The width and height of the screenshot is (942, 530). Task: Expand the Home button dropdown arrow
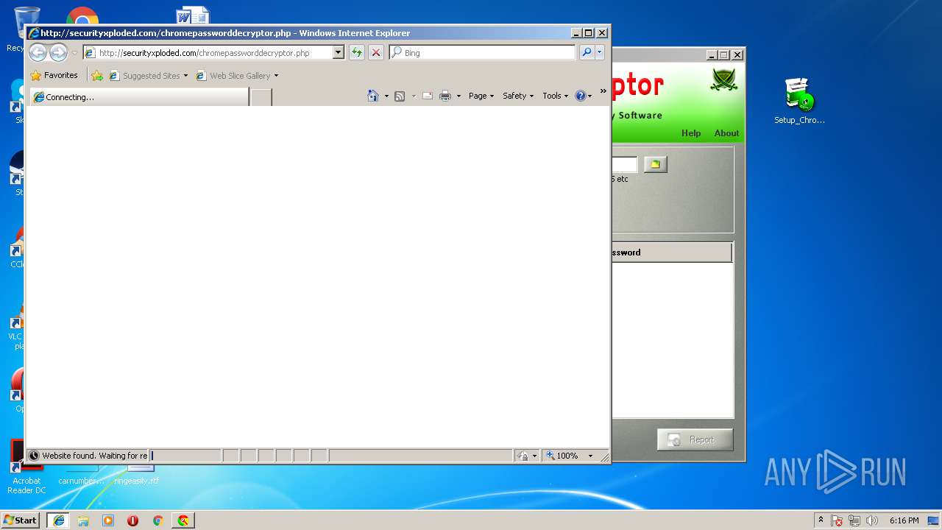(x=386, y=96)
